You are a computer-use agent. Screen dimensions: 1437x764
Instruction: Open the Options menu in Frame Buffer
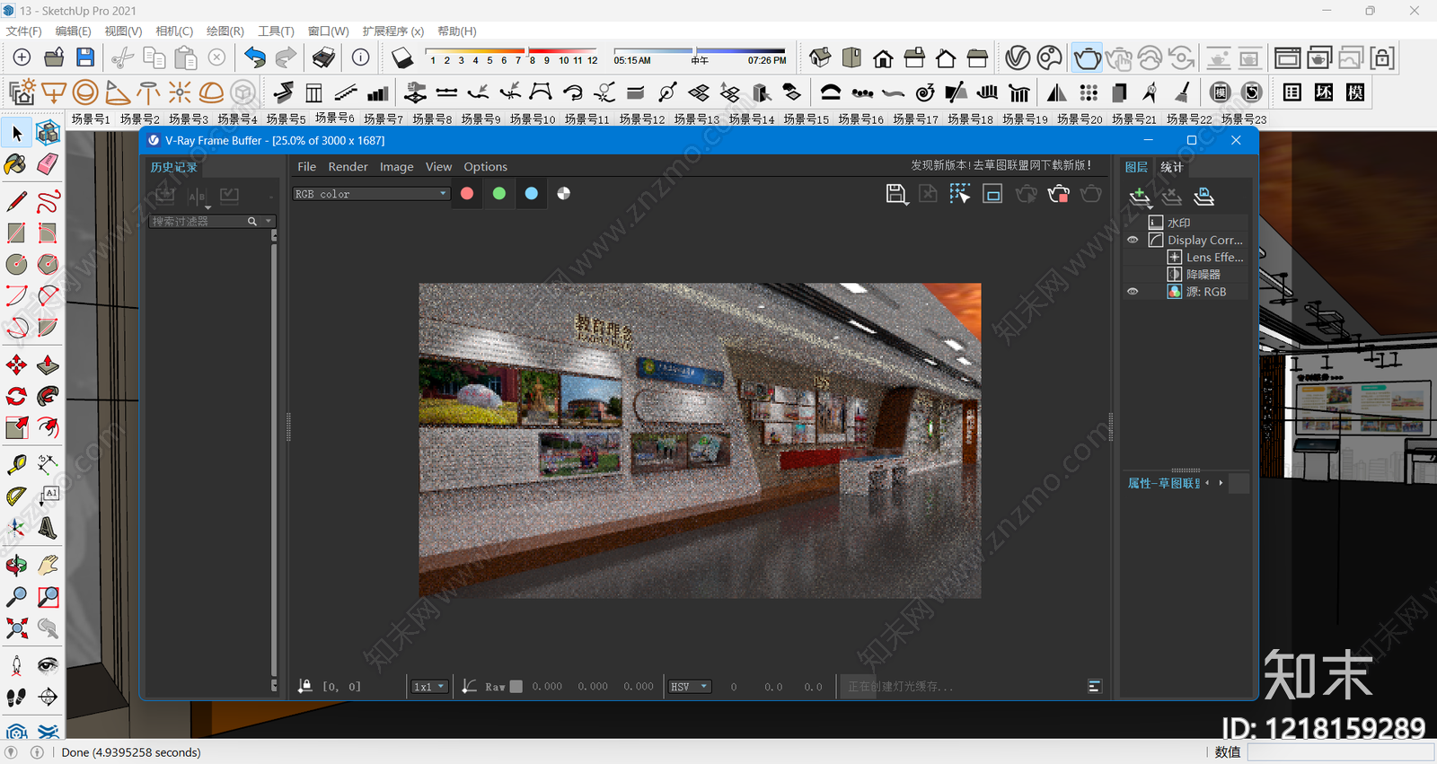pyautogui.click(x=486, y=167)
